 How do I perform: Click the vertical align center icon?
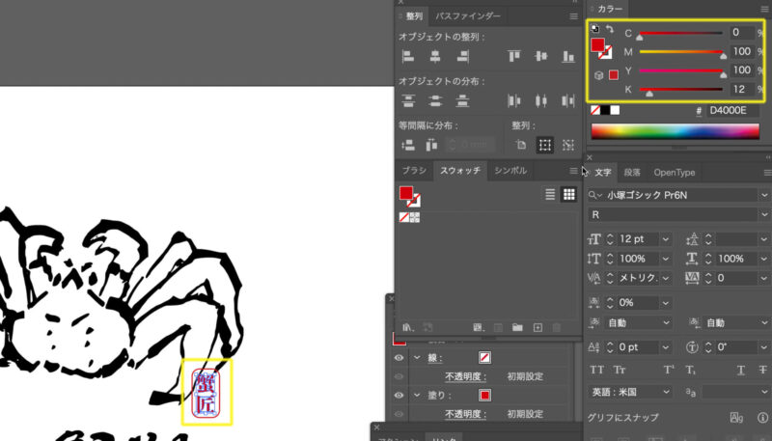541,56
